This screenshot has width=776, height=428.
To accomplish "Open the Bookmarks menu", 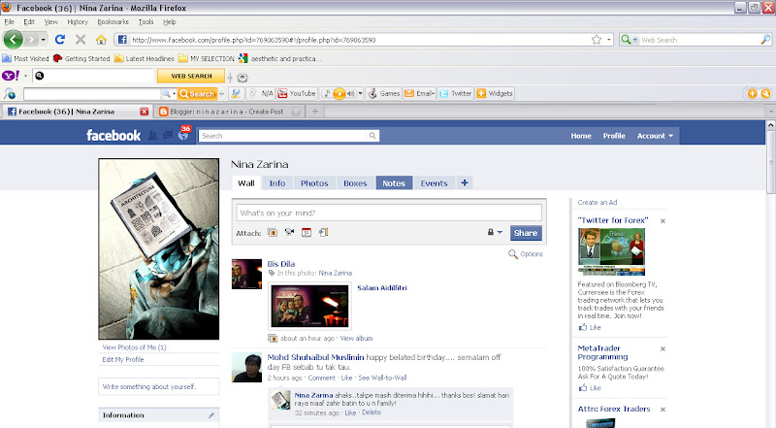I will coord(113,21).
